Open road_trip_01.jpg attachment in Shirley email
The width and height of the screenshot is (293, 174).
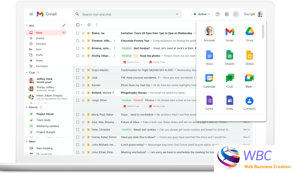pos(133,62)
